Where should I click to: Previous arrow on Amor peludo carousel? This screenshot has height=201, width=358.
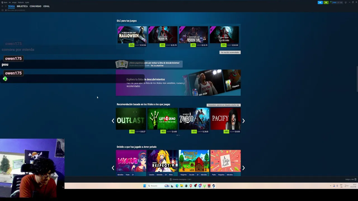[113, 168]
